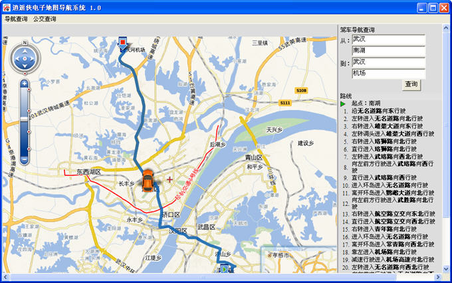This screenshot has height=283, width=452.
Task: Click the 建设乡 label on the map
Action: coord(306,143)
